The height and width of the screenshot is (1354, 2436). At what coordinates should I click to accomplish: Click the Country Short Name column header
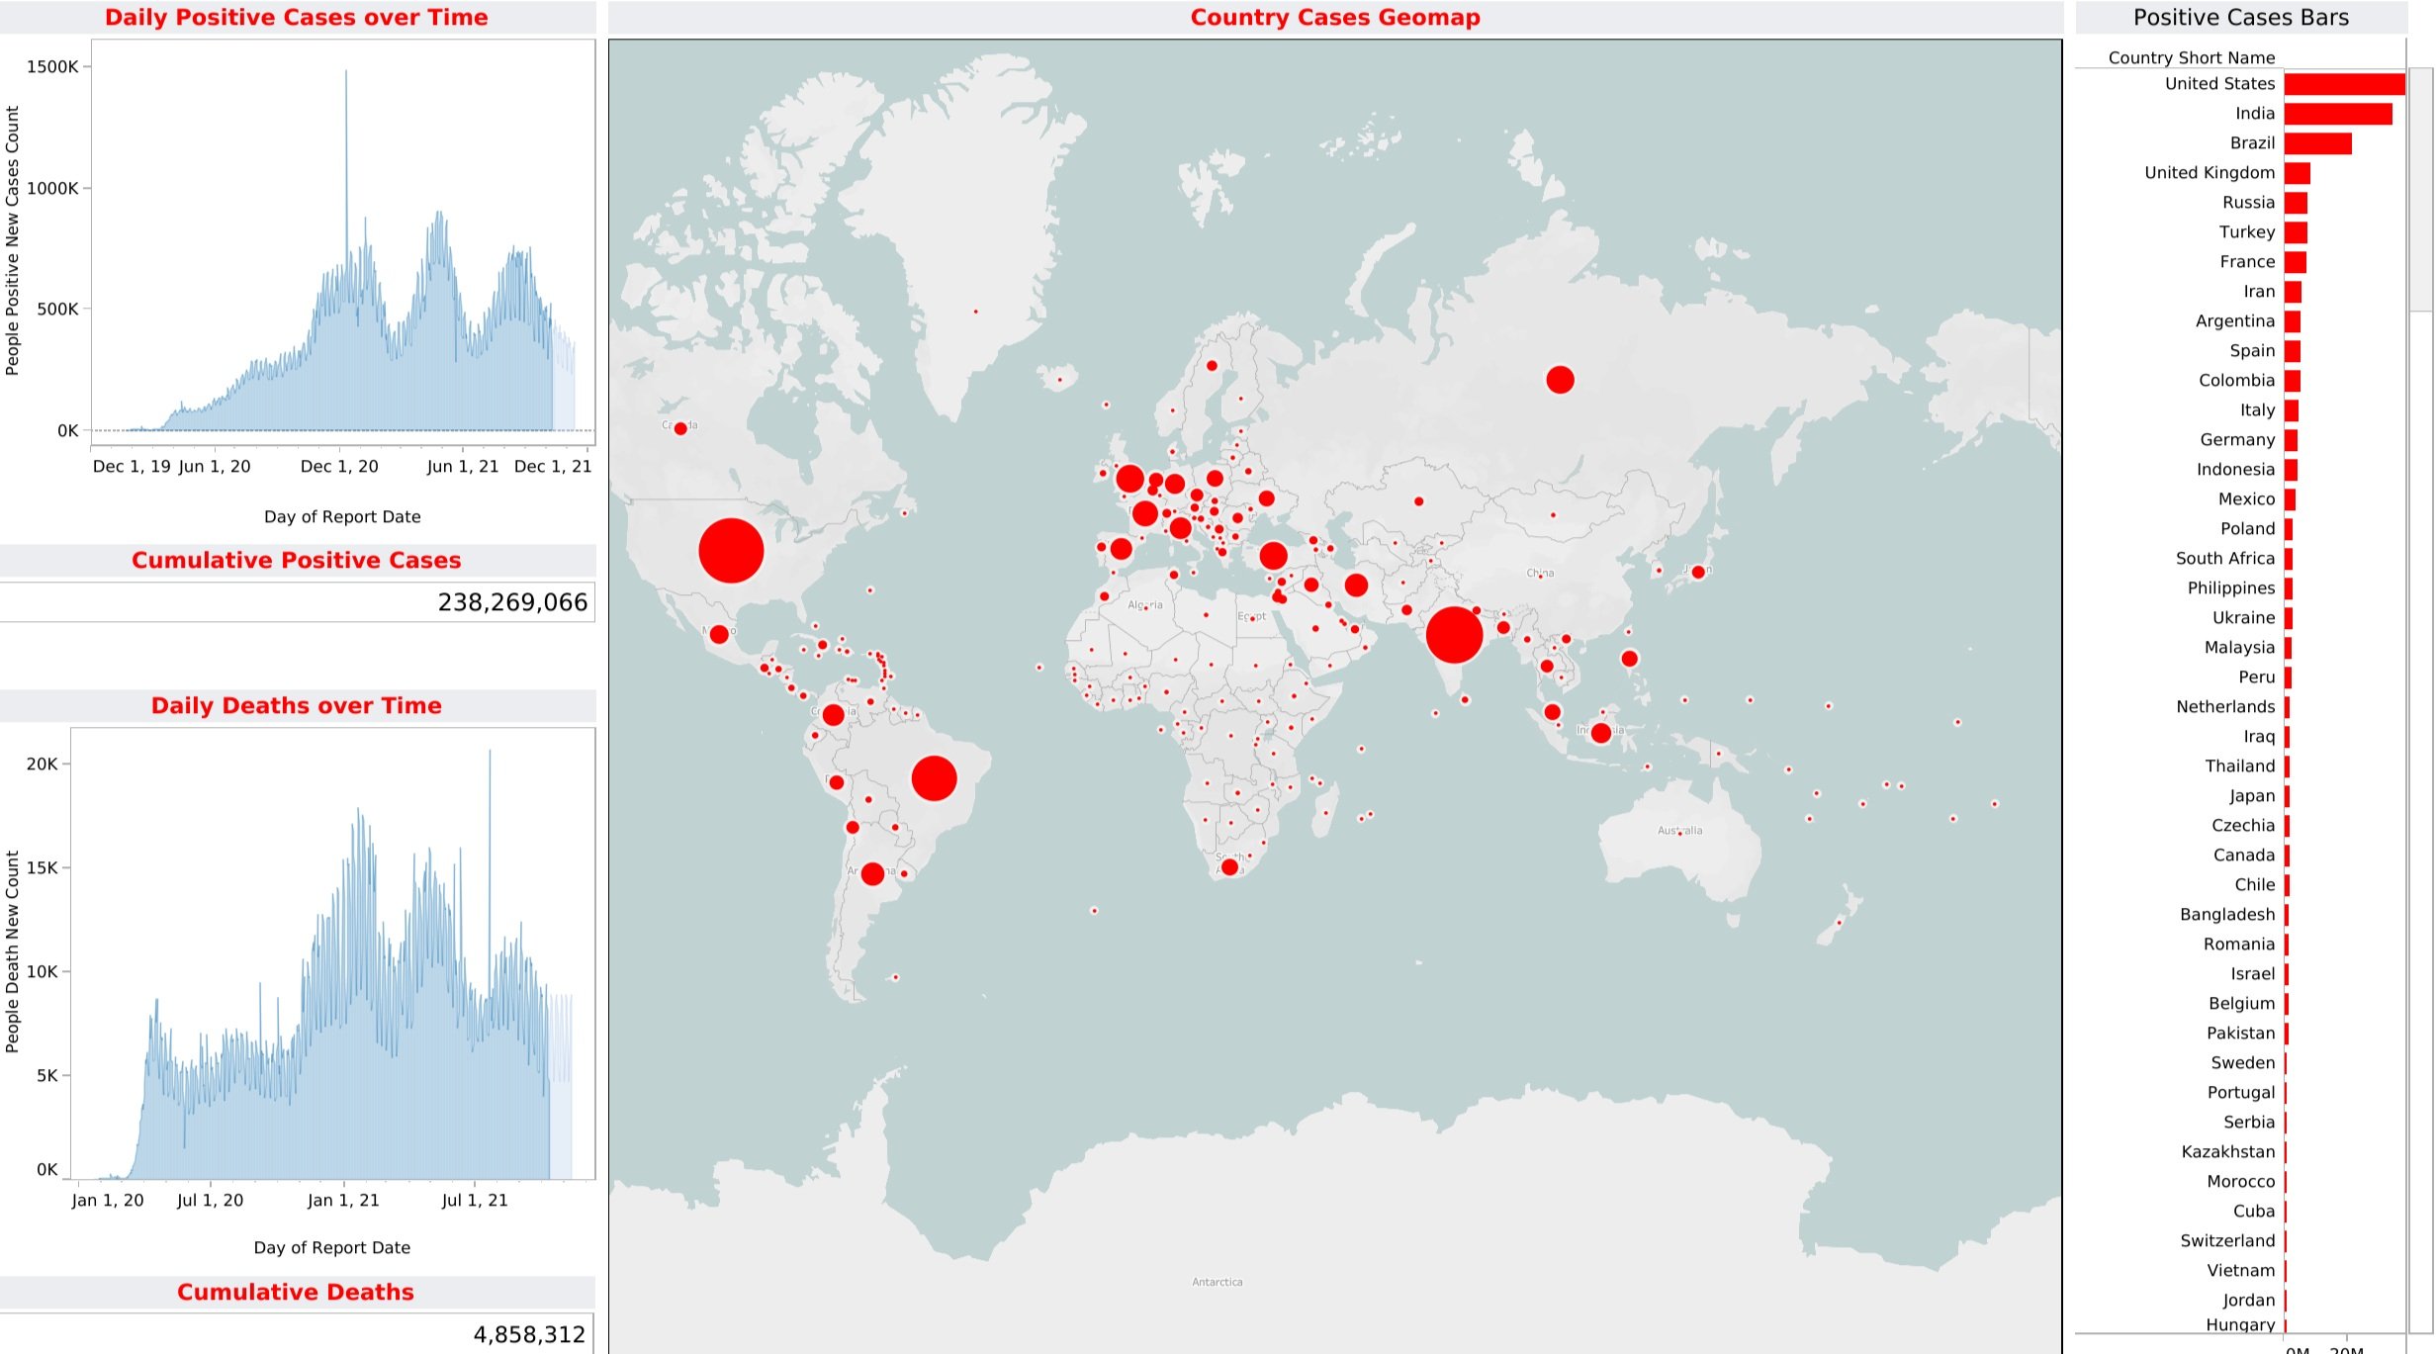[x=2191, y=57]
